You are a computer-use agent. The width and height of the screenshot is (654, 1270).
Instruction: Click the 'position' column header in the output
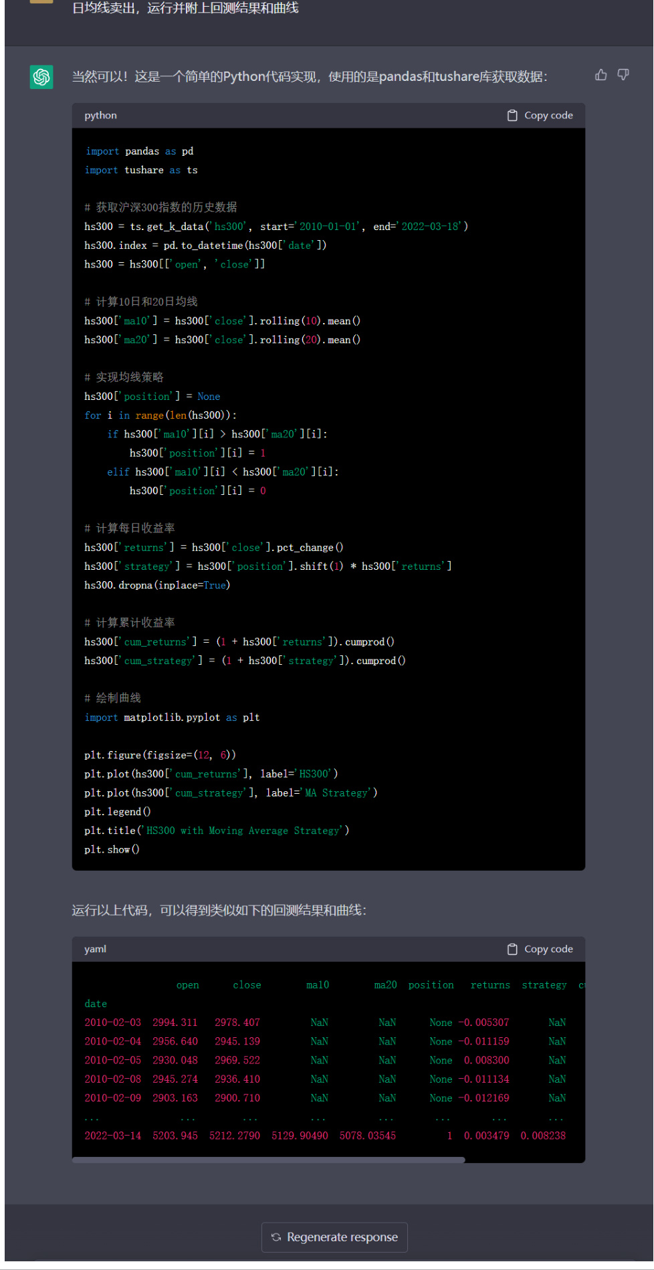[431, 985]
